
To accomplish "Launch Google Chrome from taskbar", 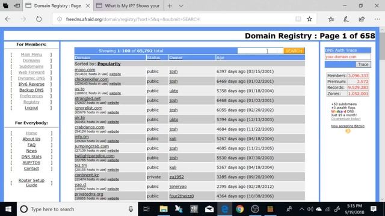I will (239, 209).
